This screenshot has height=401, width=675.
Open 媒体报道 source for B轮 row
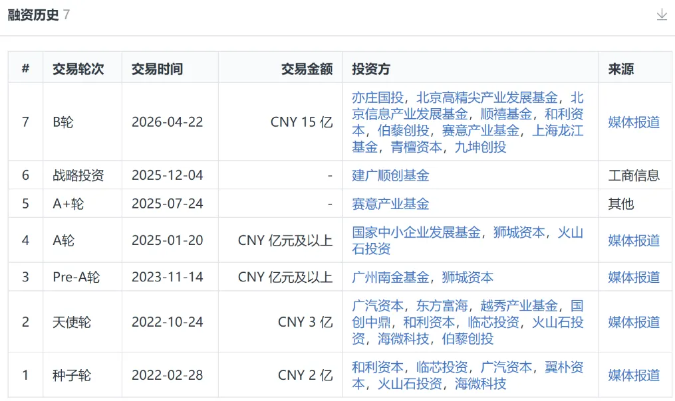coord(634,122)
